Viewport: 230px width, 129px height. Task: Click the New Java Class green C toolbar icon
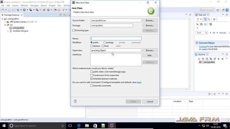click(x=48, y=10)
